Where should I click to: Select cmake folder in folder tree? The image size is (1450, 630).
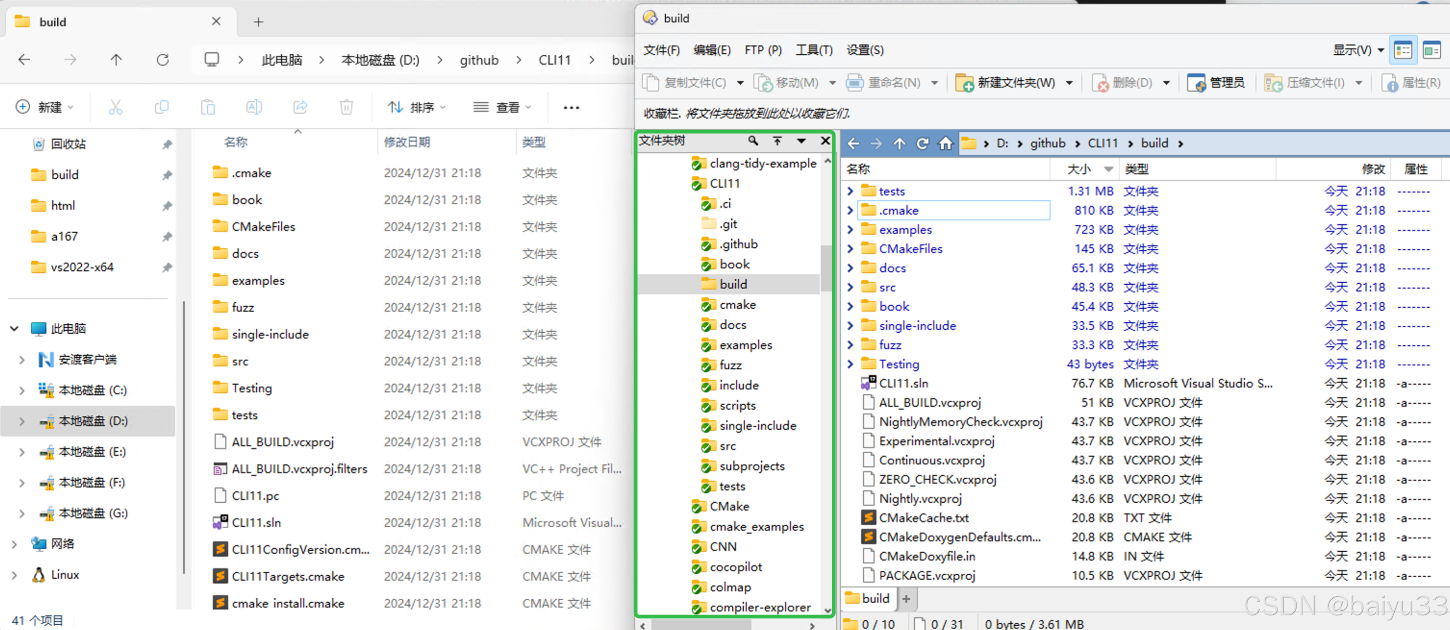click(x=737, y=304)
